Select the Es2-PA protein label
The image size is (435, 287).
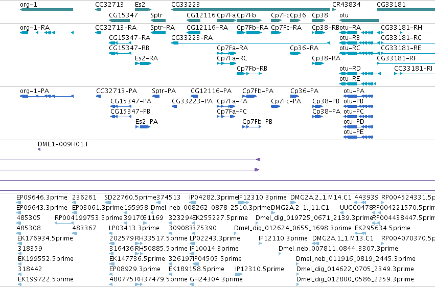[147, 122]
